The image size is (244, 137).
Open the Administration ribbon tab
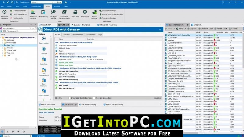pyautogui.click(x=36, y=6)
